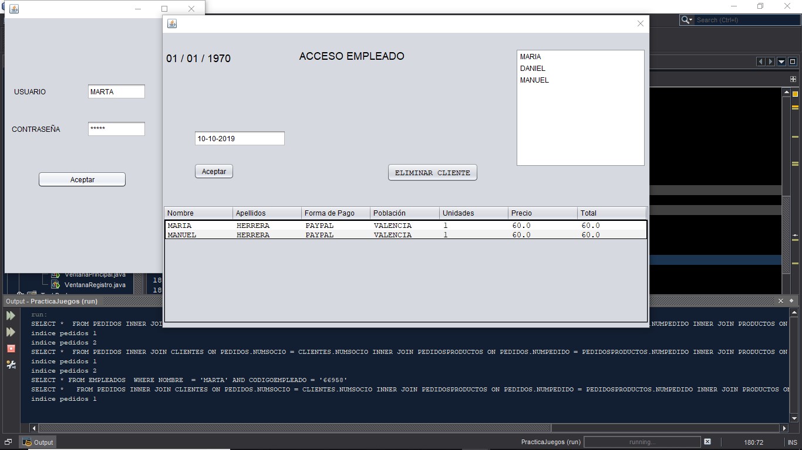This screenshot has width=802, height=450.
Task: Open VentanaPrincipal.java in project tree
Action: [x=95, y=275]
